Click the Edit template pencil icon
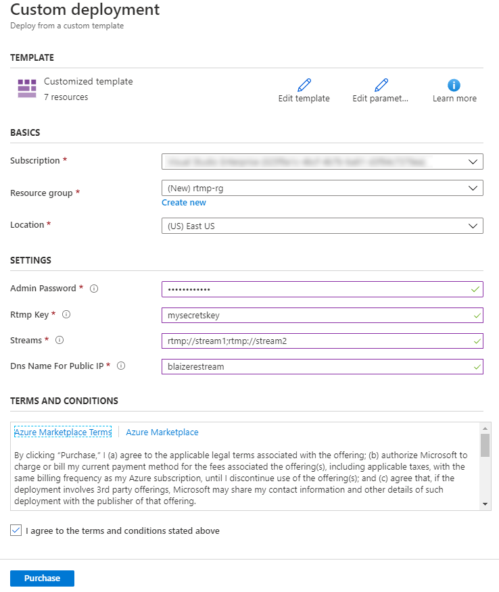Viewport: 499px width, 592px height. [x=304, y=85]
